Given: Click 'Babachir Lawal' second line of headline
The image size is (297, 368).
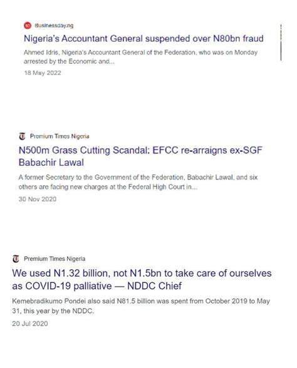Looking at the screenshot, I should pyautogui.click(x=51, y=163).
